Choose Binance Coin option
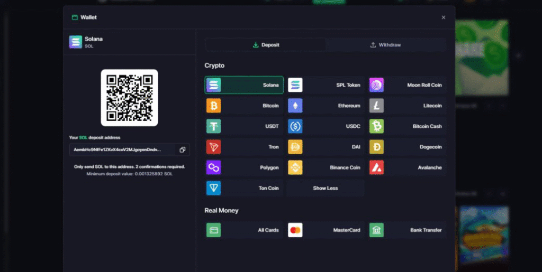 click(326, 167)
